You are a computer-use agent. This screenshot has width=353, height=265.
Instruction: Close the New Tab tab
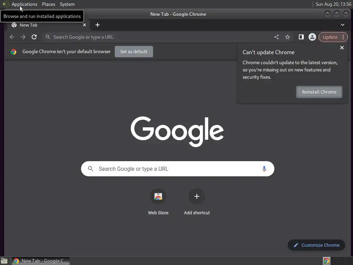(x=84, y=25)
